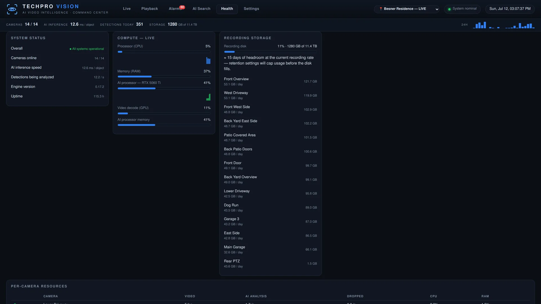This screenshot has height=304, width=541.
Task: Click the Uptime 115.3 h value
Action: point(99,97)
